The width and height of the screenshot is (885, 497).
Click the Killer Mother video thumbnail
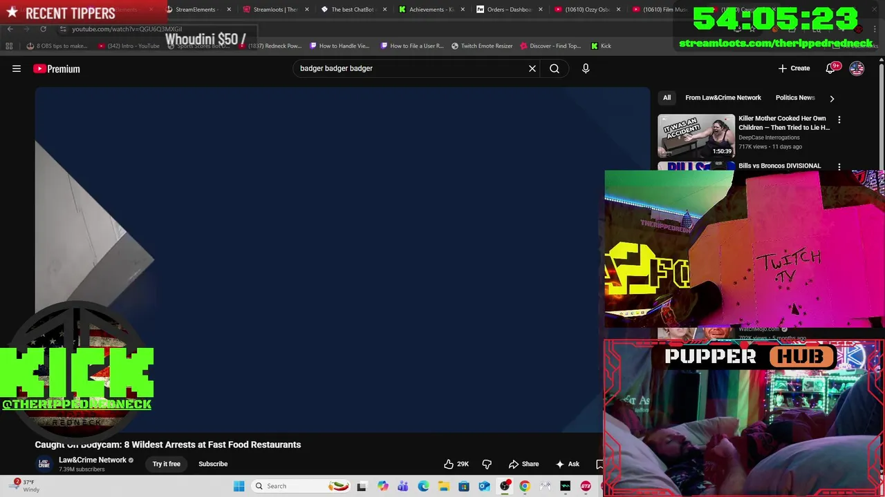click(x=696, y=136)
